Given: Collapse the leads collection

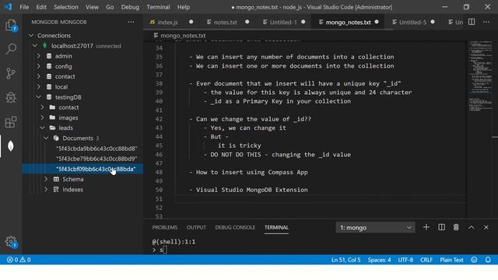Looking at the screenshot, I should (x=43, y=128).
